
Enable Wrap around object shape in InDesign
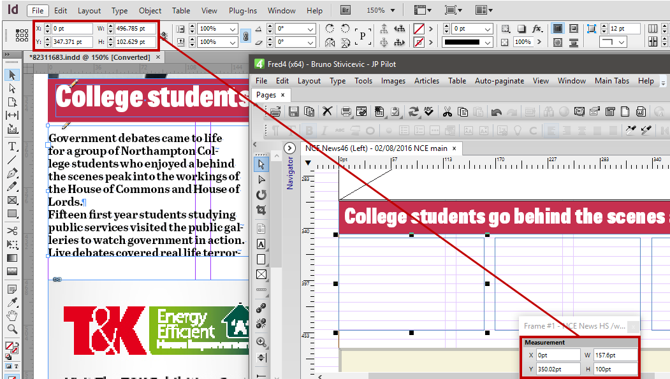click(x=558, y=42)
